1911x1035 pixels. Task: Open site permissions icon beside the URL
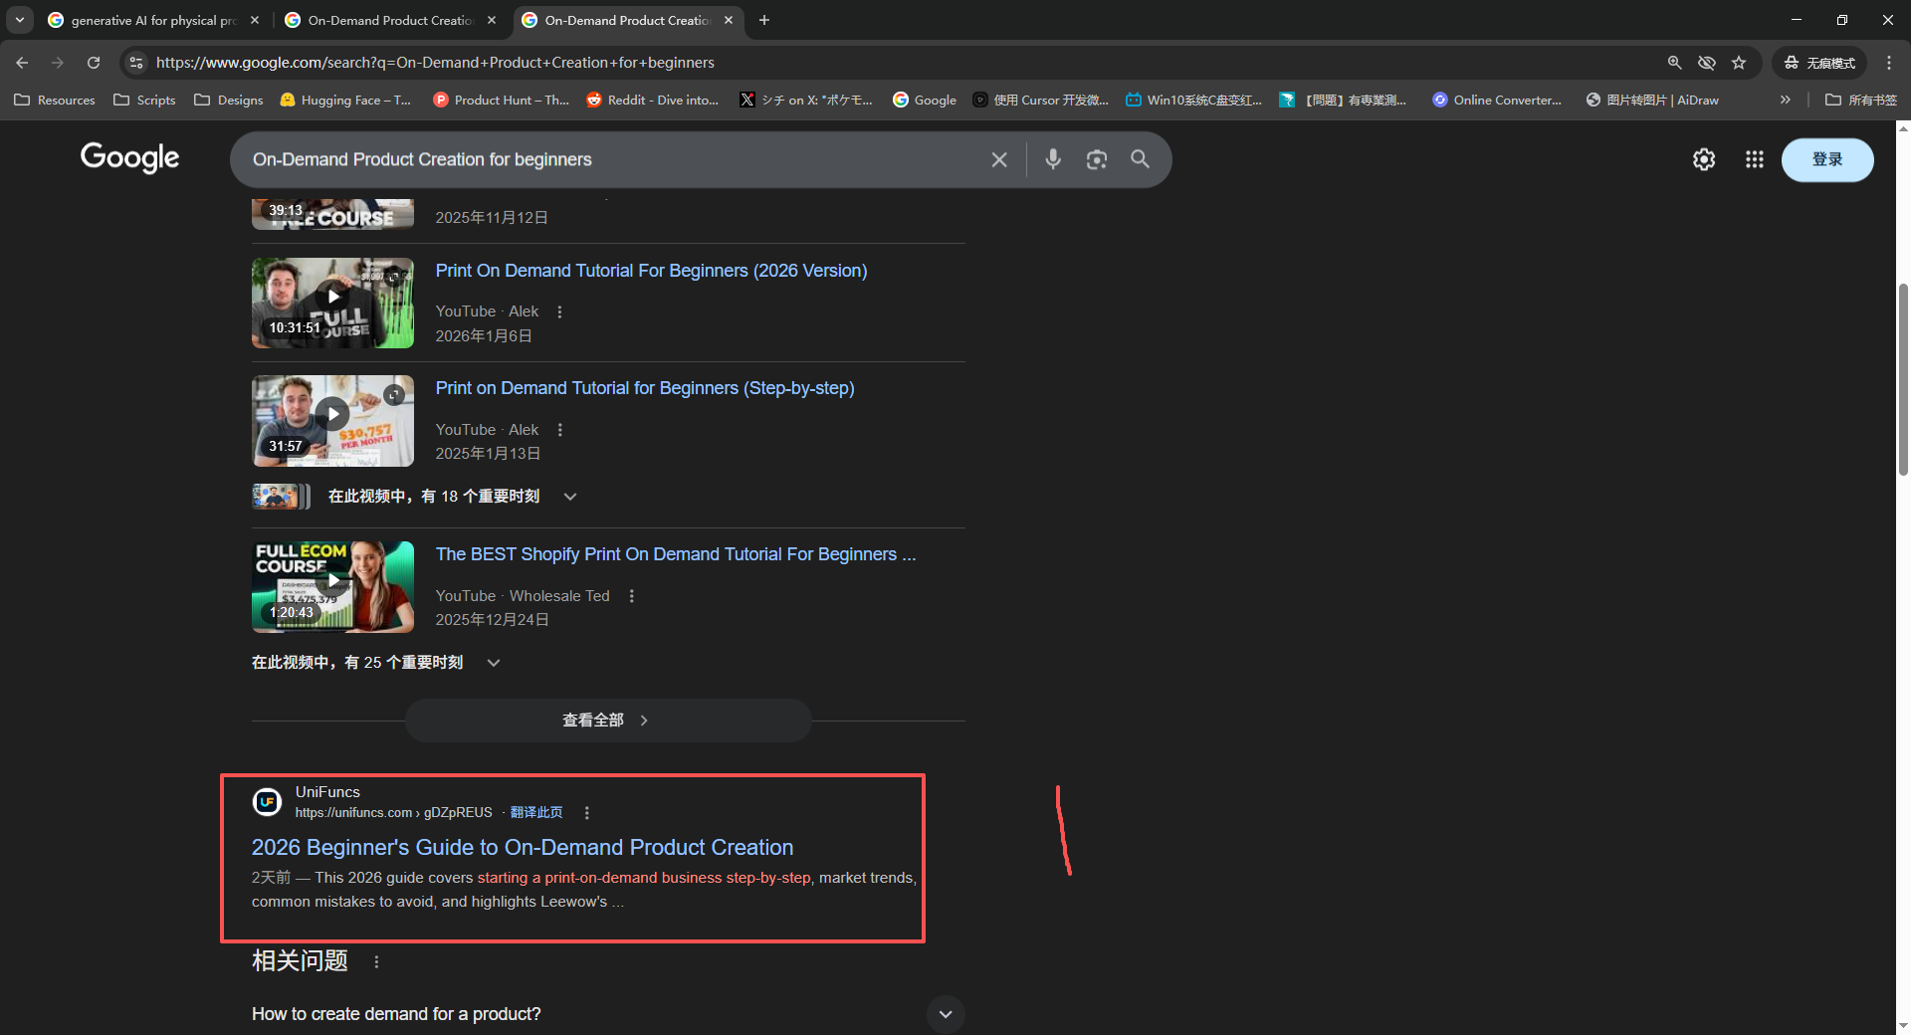click(135, 62)
